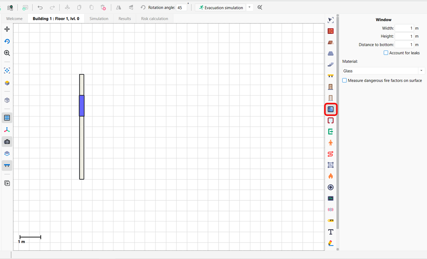Open the Results tab
Image resolution: width=427 pixels, height=259 pixels.
(x=125, y=19)
